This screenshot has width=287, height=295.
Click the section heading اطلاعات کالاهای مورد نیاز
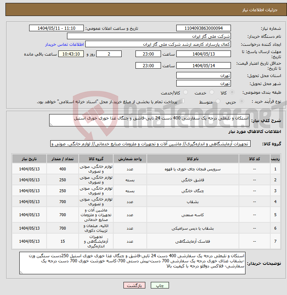255,132
